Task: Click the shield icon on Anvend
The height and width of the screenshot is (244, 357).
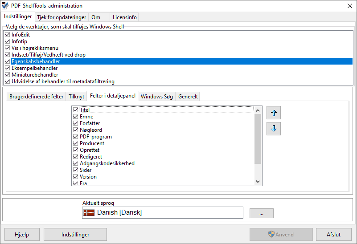Action: 271,234
